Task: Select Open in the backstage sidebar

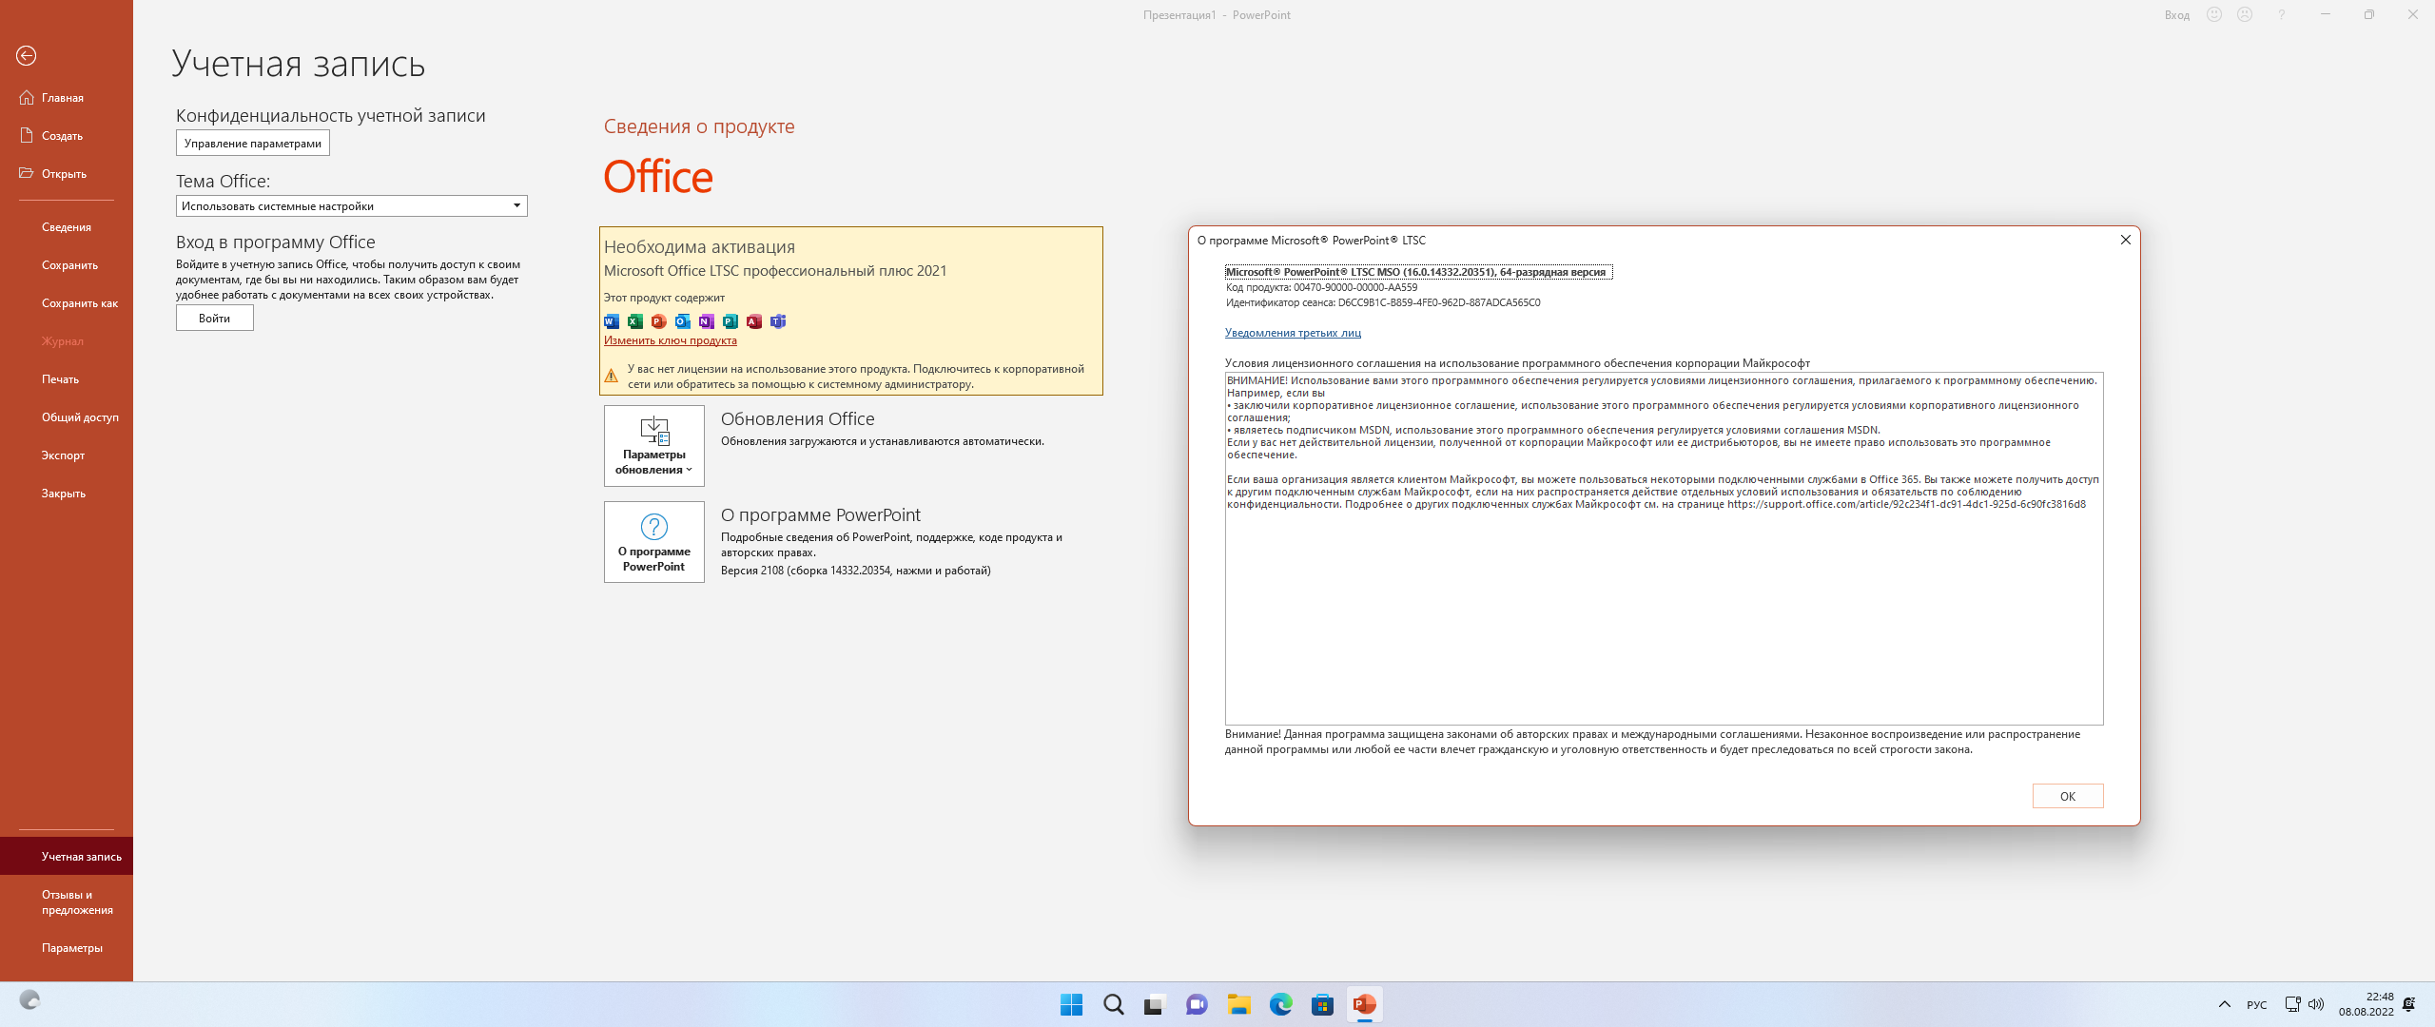Action: pyautogui.click(x=67, y=174)
